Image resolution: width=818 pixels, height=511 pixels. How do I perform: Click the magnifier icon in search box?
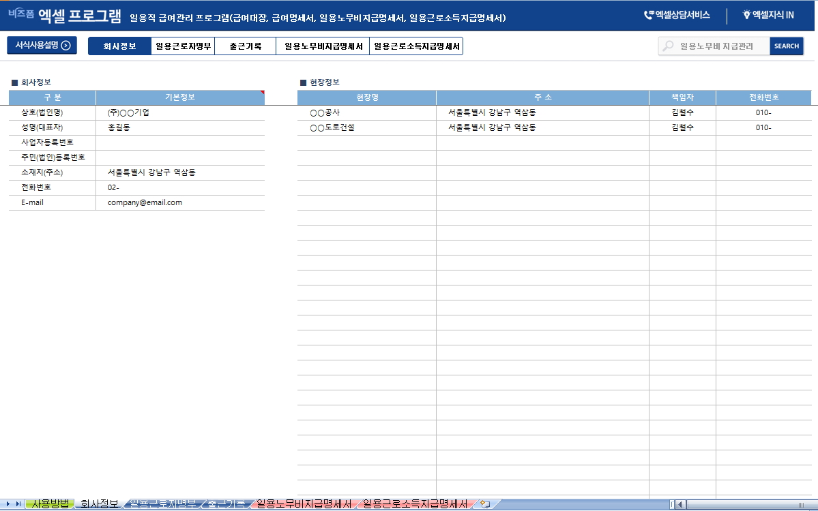tap(669, 46)
